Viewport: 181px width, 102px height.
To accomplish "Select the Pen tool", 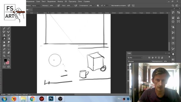I will pos(4,49).
